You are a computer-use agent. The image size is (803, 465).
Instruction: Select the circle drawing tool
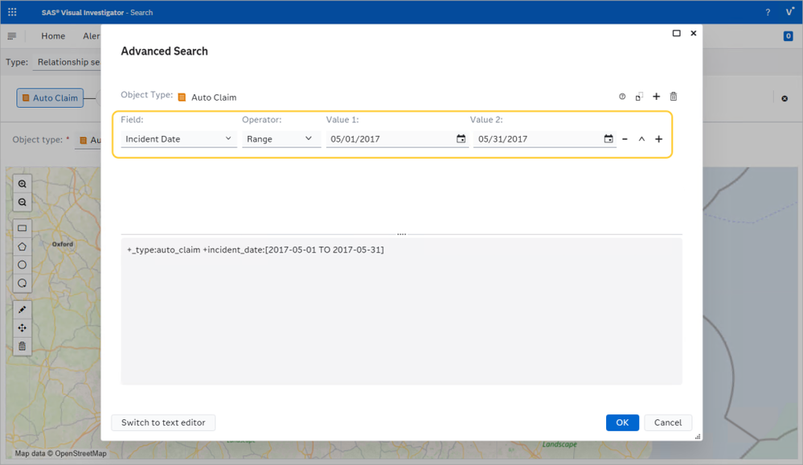(23, 265)
